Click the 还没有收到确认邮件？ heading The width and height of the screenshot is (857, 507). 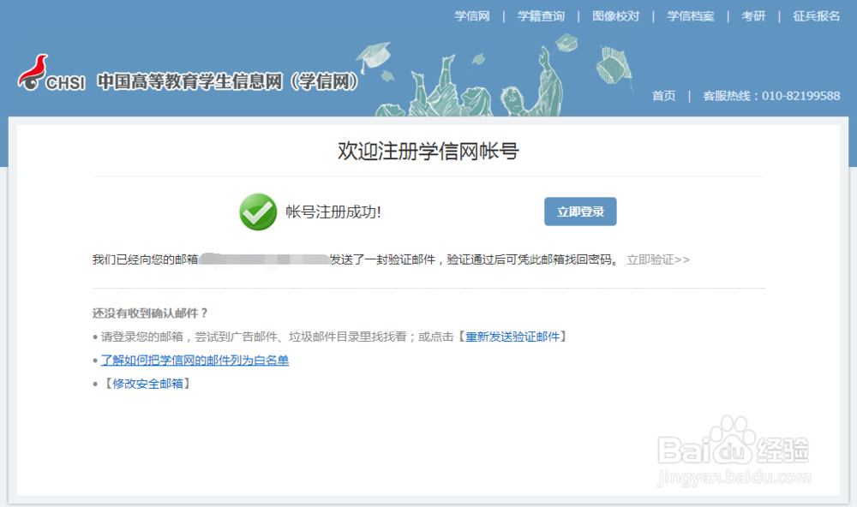pos(150,313)
